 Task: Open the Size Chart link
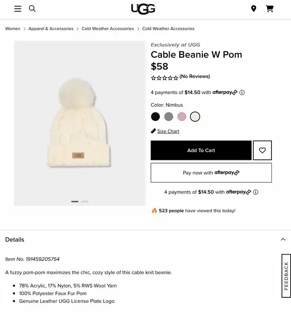[168, 131]
